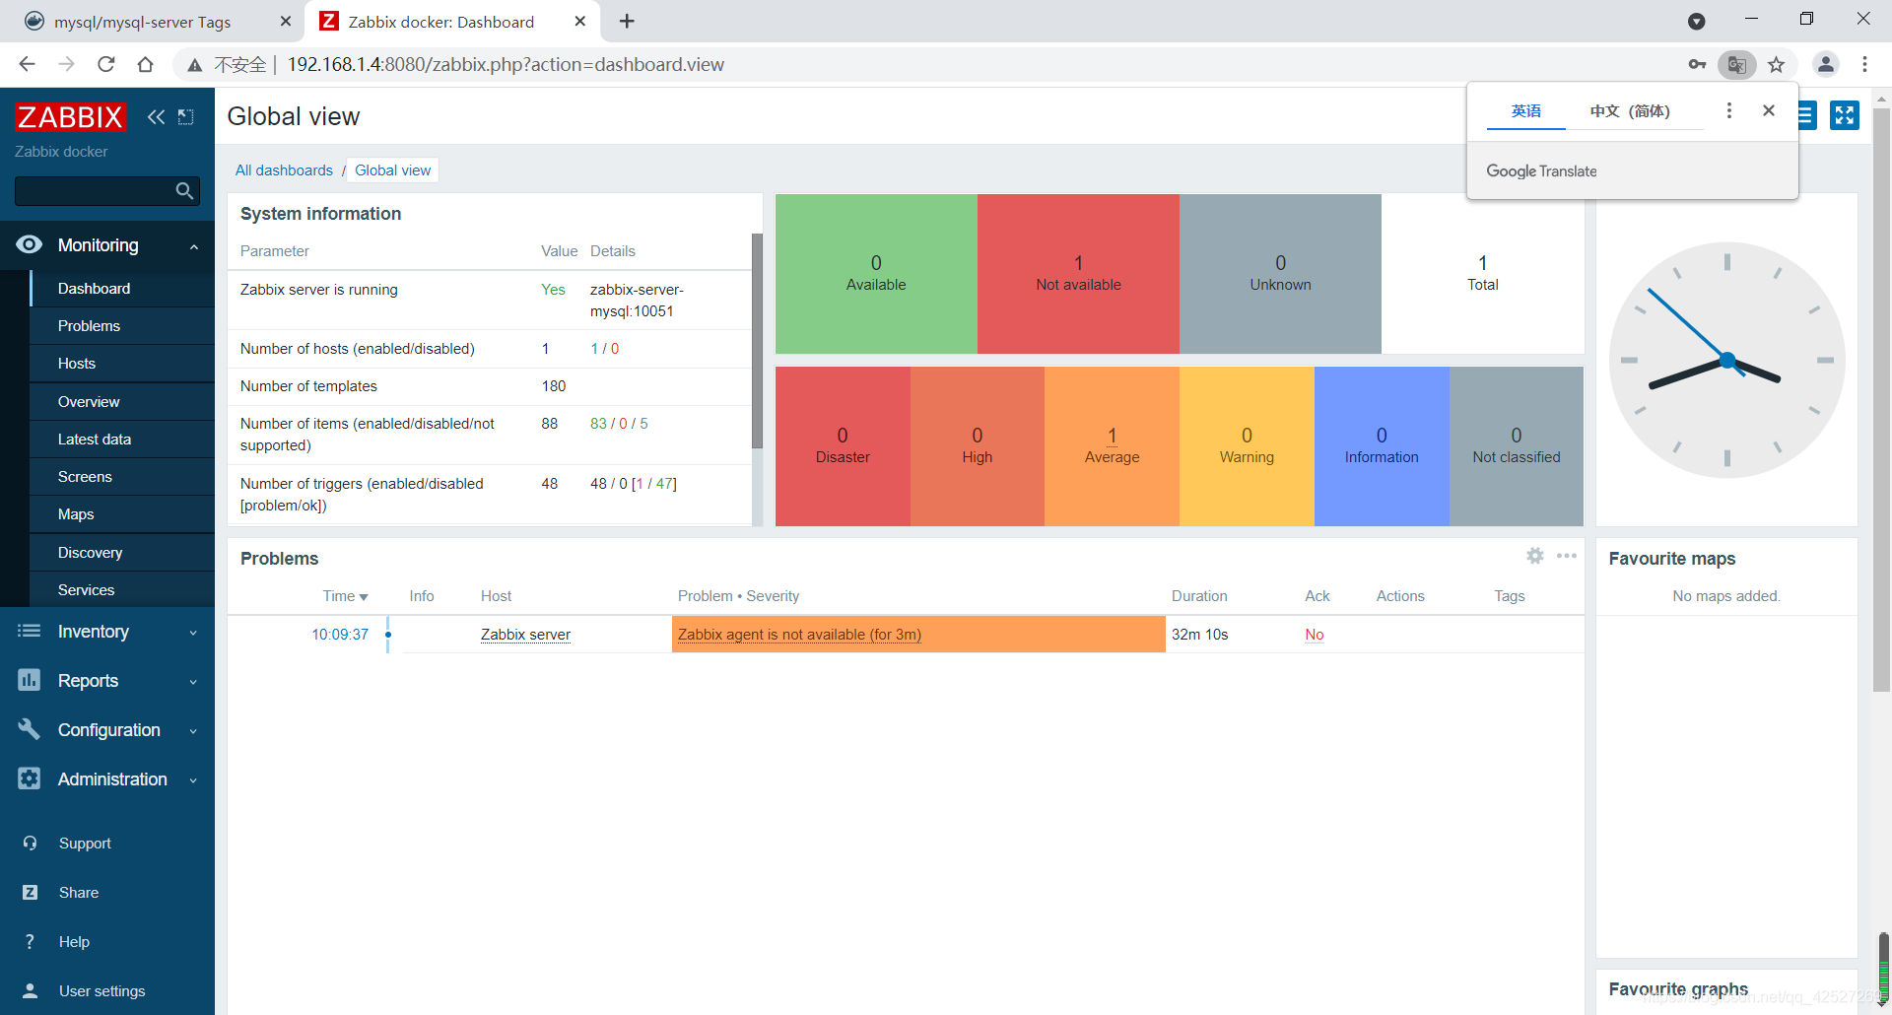Open the search field magnifier icon

click(x=183, y=190)
